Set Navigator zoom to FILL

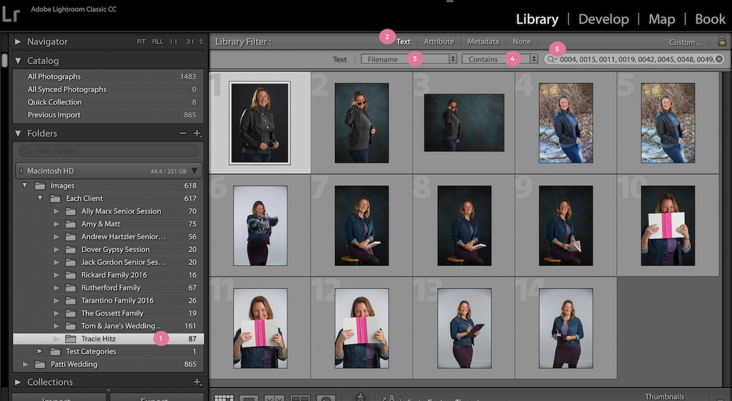coord(157,42)
